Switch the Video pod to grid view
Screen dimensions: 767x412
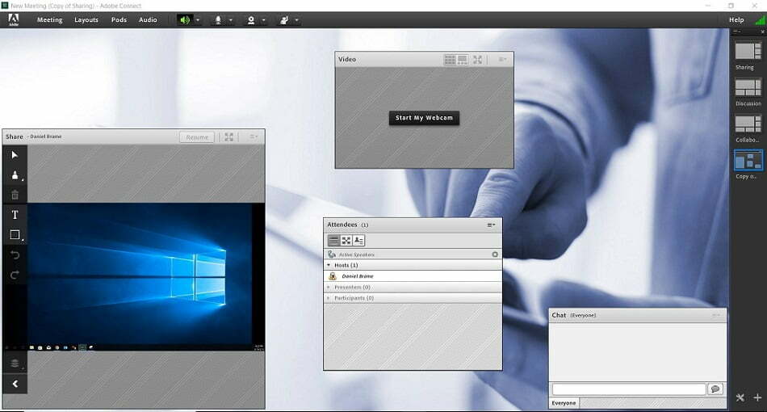pyautogui.click(x=450, y=60)
